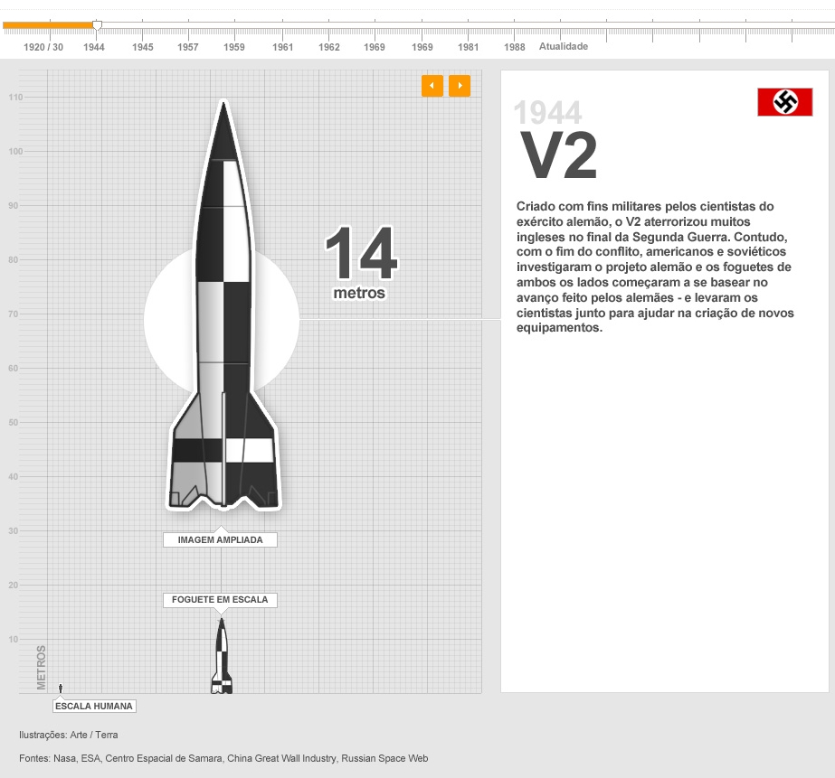Click the timeline slider handle at 1944
835x778 pixels.
tap(97, 25)
